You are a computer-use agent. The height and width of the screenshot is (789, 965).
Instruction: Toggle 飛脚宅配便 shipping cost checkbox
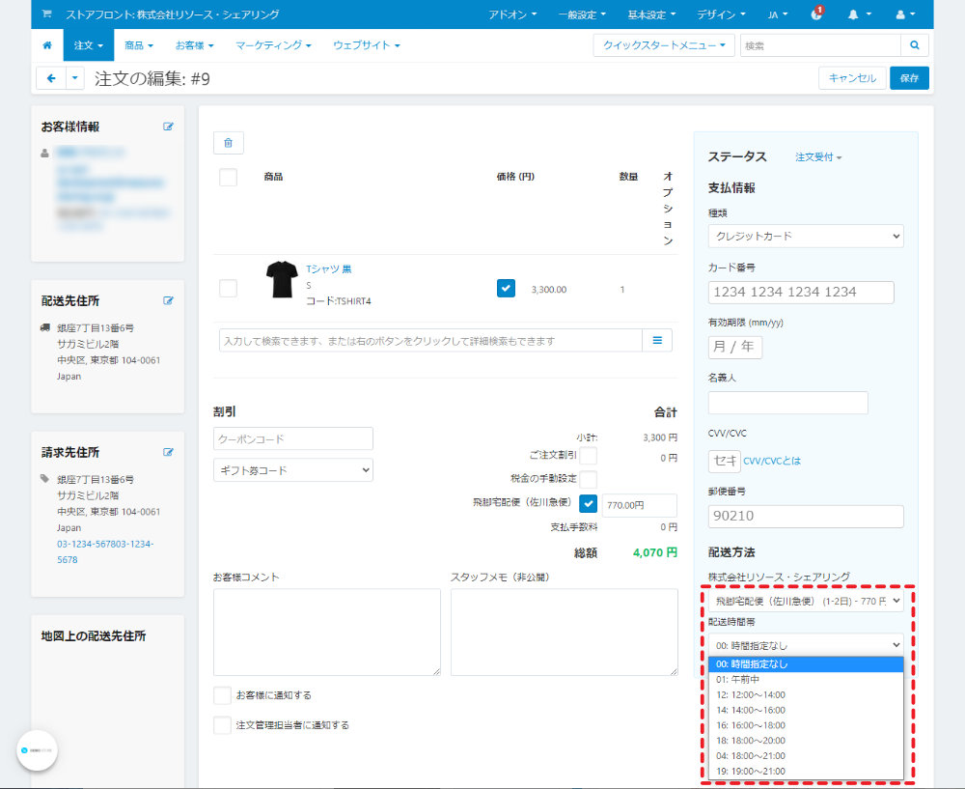(589, 504)
